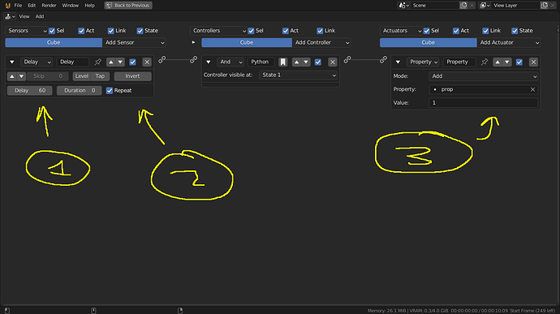Enable negative pulse mode arrow down
Viewport: 560px width, 314px height.
tap(21, 76)
